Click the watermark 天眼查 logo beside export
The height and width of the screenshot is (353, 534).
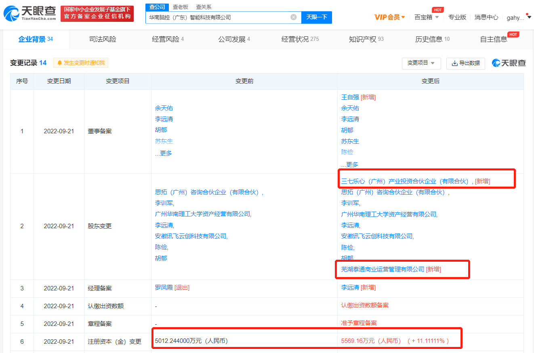tap(509, 63)
